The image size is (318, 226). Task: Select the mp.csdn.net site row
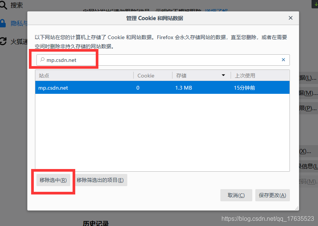click(162, 88)
